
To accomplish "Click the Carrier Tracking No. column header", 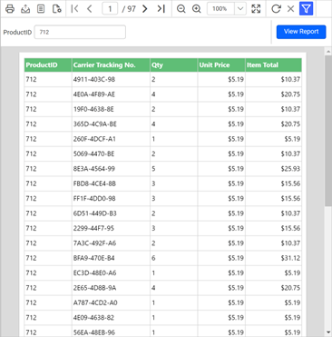I will click(111, 64).
